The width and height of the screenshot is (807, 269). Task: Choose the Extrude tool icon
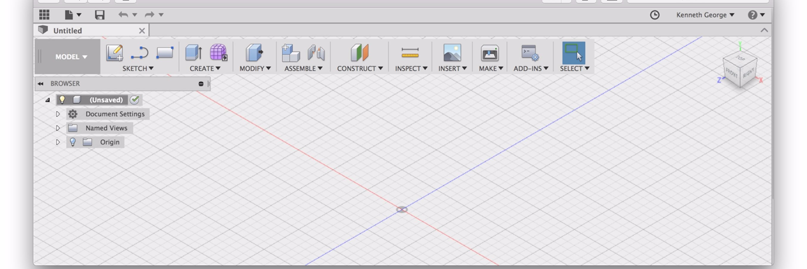click(193, 52)
